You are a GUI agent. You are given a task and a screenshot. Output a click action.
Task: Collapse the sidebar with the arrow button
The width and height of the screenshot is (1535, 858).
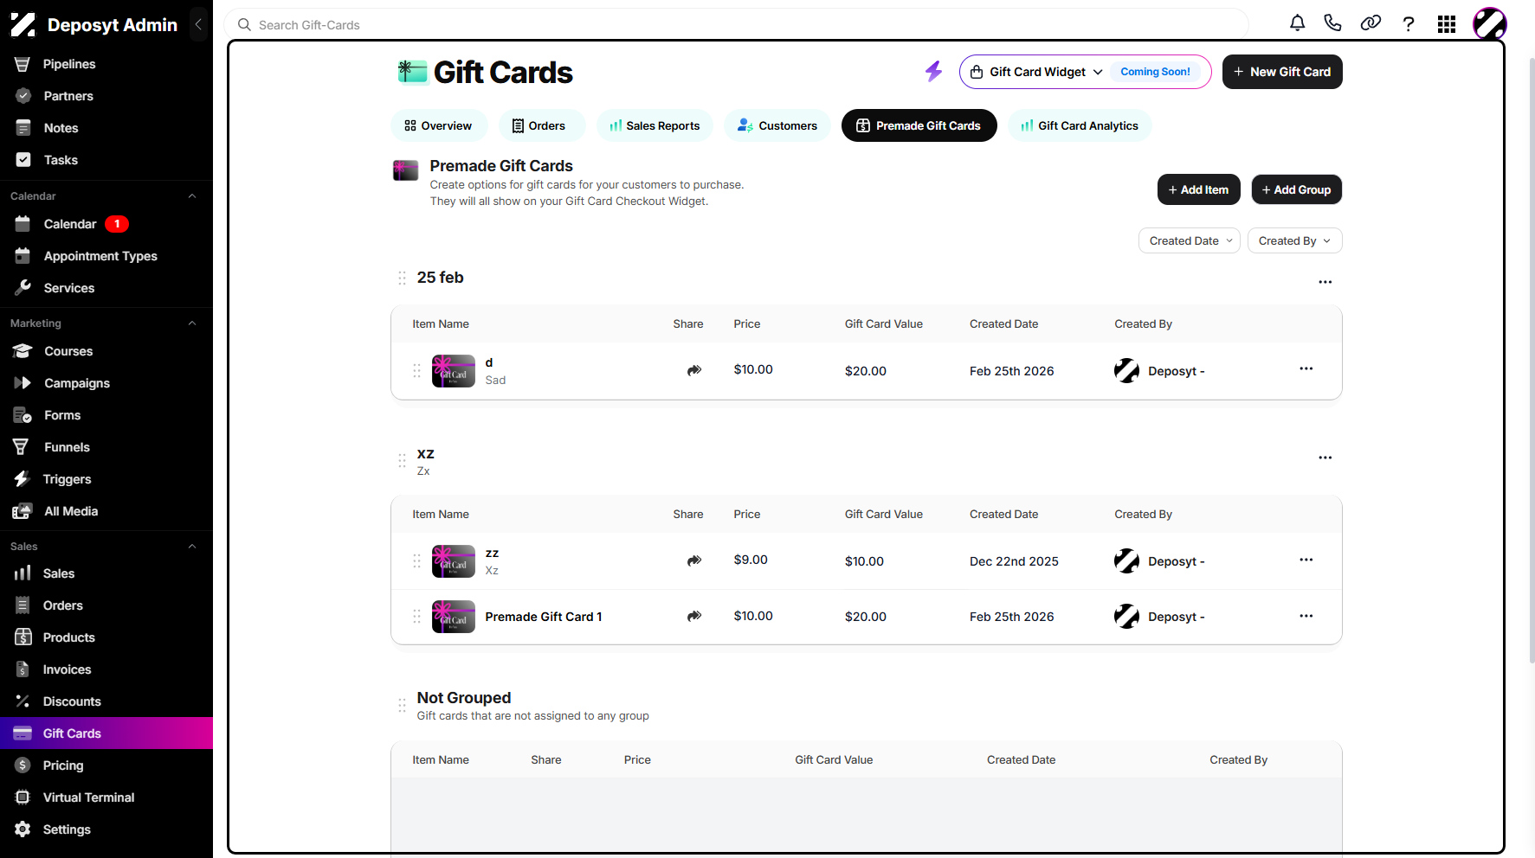(198, 24)
